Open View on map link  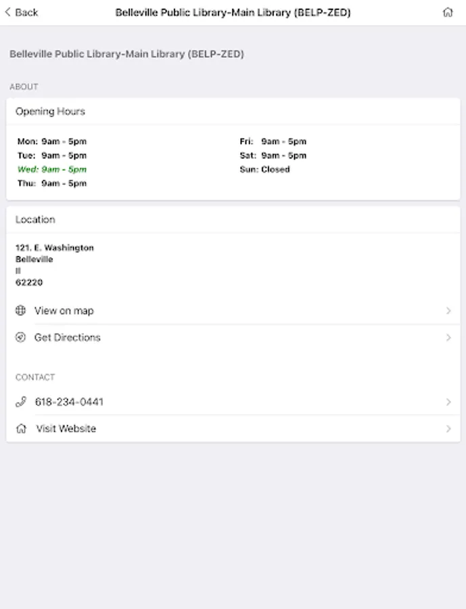coord(64,311)
